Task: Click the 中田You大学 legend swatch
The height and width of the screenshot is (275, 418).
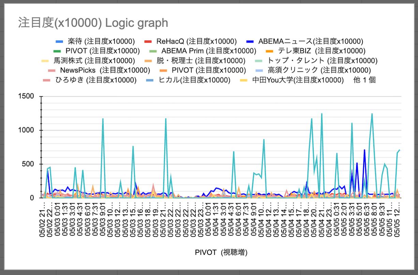Action: pos(244,81)
